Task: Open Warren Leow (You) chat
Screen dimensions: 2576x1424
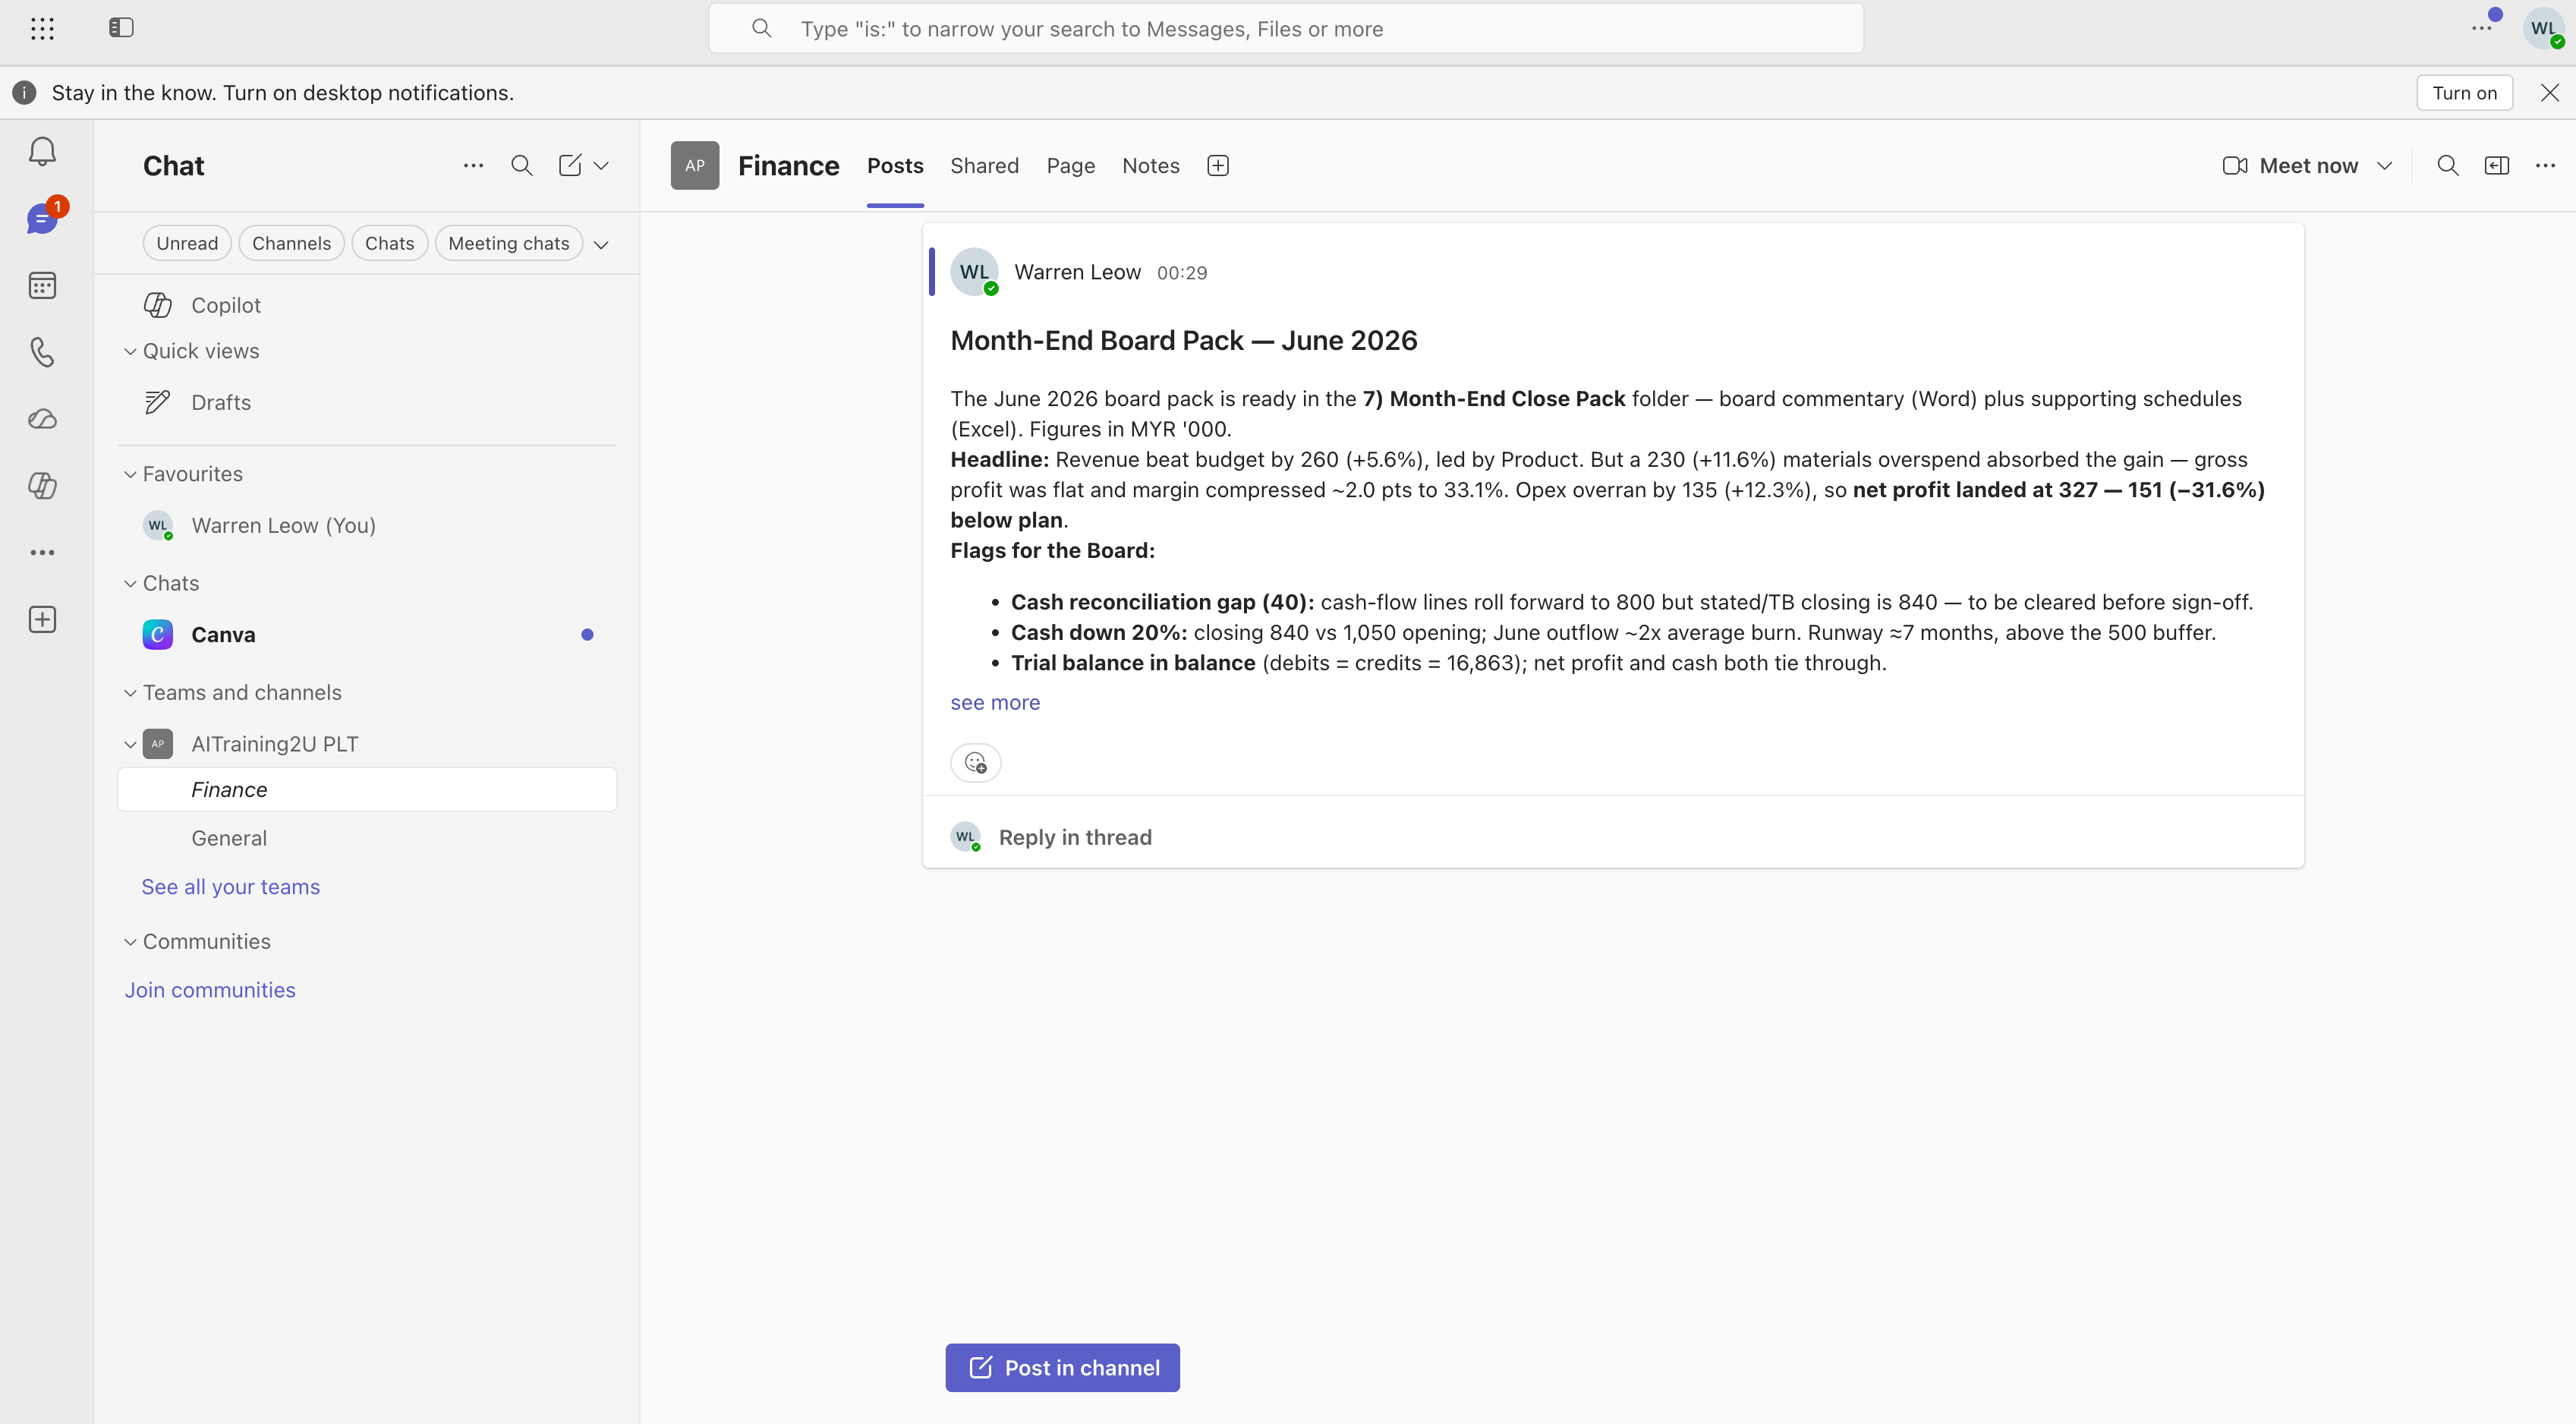Action: click(x=367, y=525)
